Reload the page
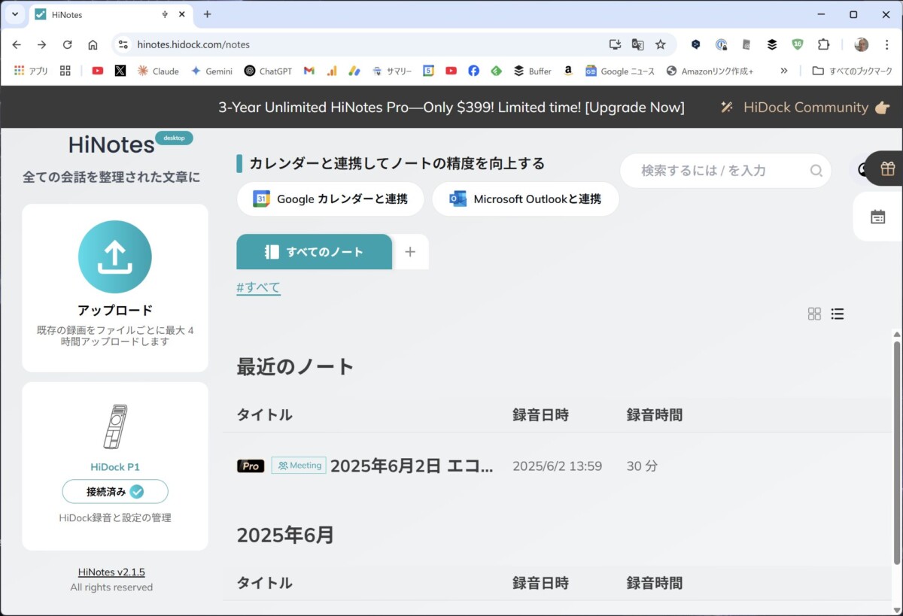 pyautogui.click(x=68, y=44)
